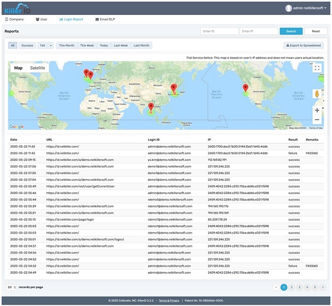Click the admin avatar icon
The image size is (332, 306).
coord(288,8)
